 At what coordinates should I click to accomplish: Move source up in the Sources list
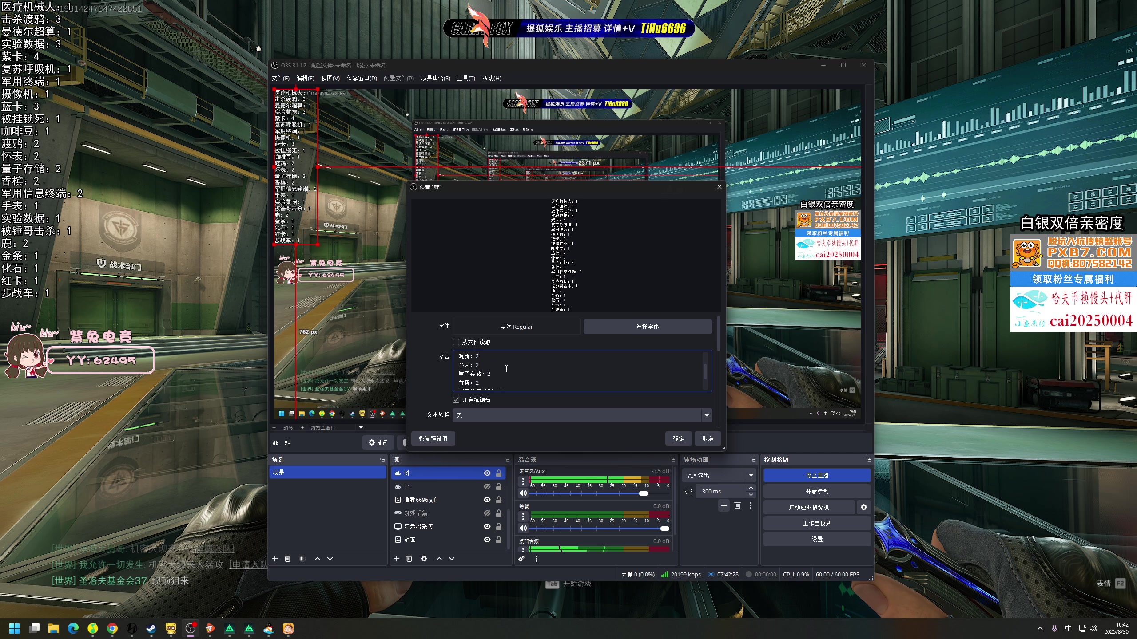point(439,559)
